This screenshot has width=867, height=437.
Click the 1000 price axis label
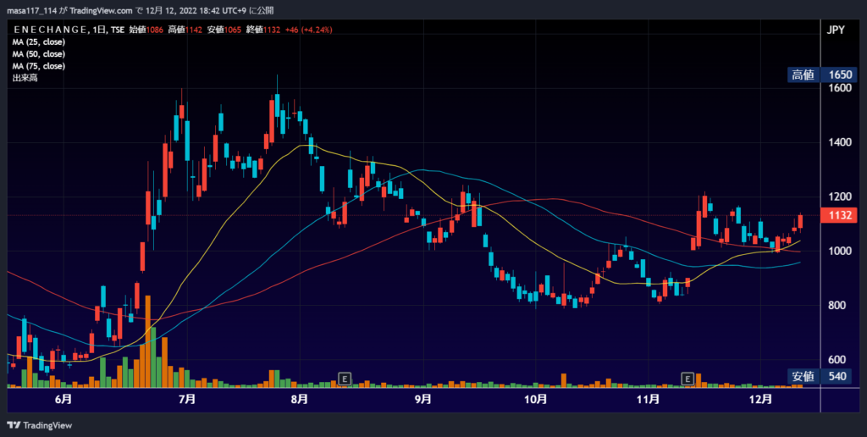point(839,252)
